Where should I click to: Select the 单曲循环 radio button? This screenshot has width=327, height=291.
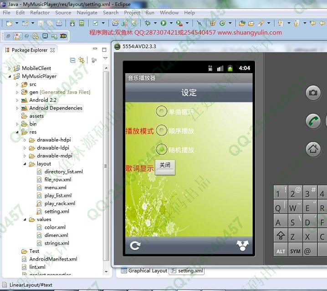[161, 111]
